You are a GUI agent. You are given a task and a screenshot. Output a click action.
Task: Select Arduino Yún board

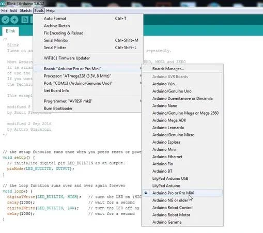tap(182, 84)
